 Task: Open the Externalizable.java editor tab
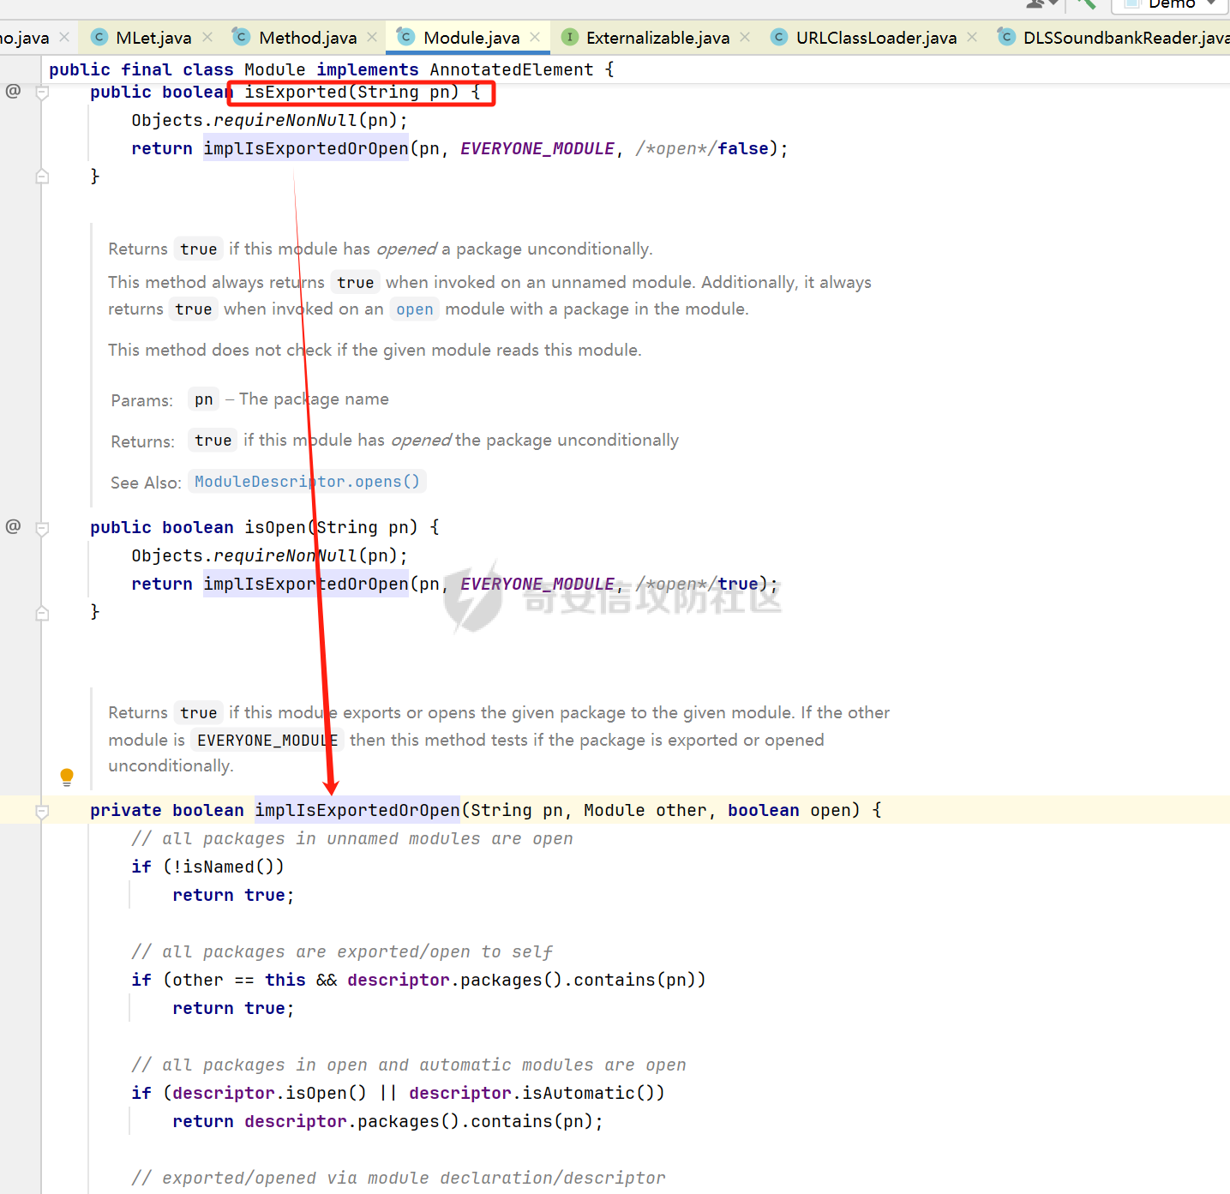[x=657, y=38]
